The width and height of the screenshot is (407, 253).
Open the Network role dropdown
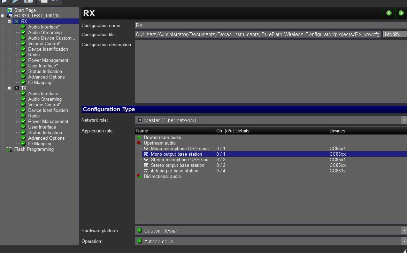tap(271, 120)
